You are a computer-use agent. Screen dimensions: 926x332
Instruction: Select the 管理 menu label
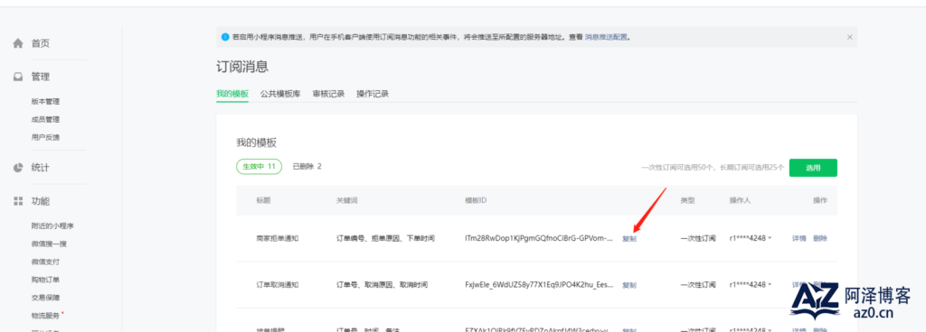tap(40, 77)
